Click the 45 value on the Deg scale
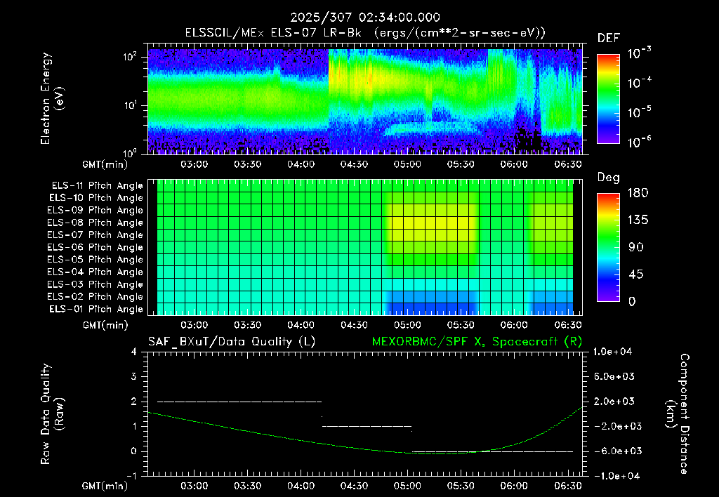The height and width of the screenshot is (497, 719). pyautogui.click(x=638, y=274)
